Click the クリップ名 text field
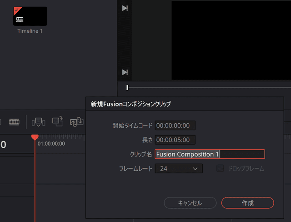Image resolution: width=291 pixels, height=222 pixels. click(210, 154)
